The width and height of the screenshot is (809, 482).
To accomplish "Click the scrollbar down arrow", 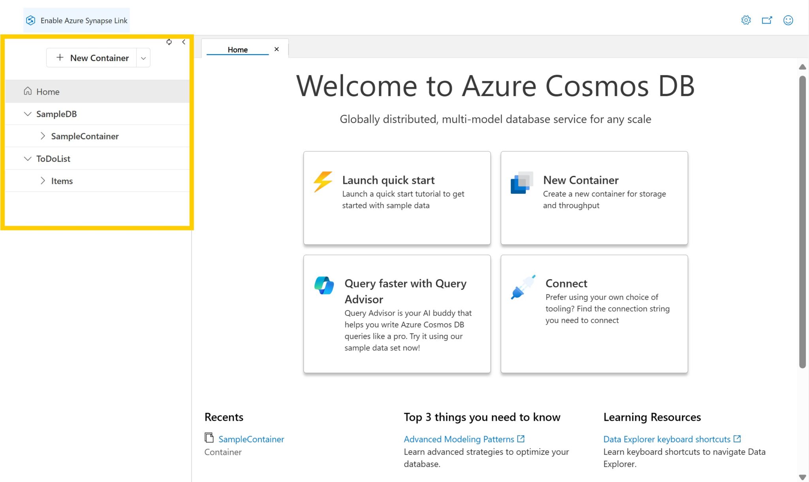I will pyautogui.click(x=802, y=476).
